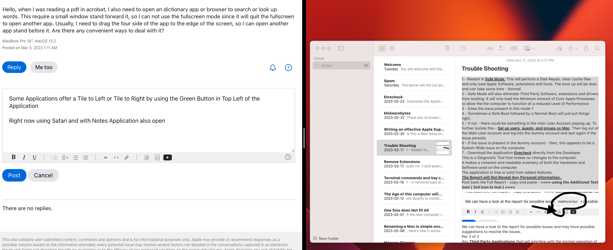The height and width of the screenshot is (250, 613).
Task: Click the increase indent icon in reply editor
Action: [65, 157]
